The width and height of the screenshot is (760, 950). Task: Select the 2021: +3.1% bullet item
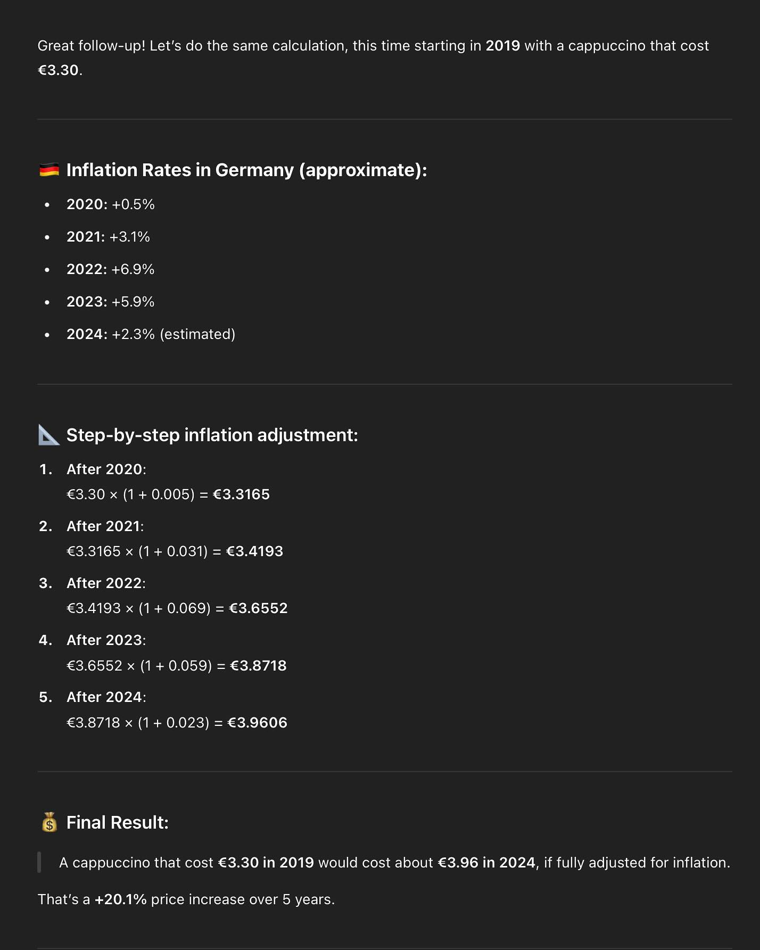click(x=108, y=237)
